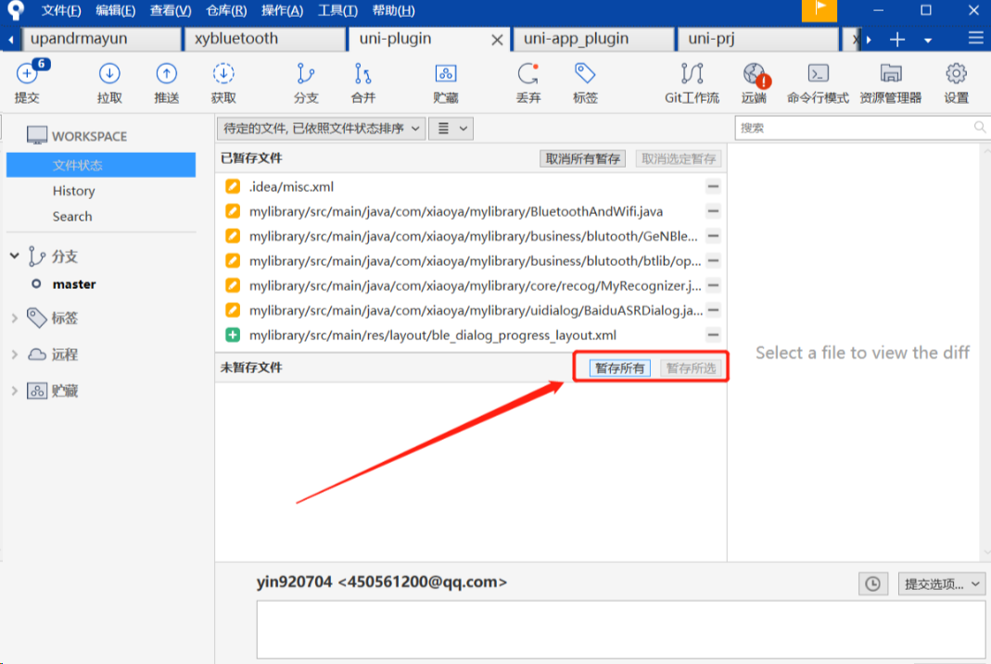The image size is (991, 664).
Task: Open the 帮助(H) menu
Action: tap(393, 11)
